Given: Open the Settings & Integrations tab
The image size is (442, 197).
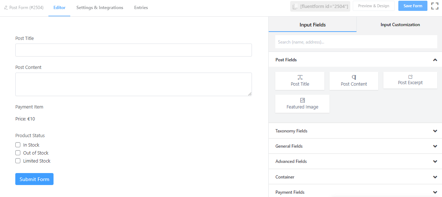Looking at the screenshot, I should click(x=100, y=8).
